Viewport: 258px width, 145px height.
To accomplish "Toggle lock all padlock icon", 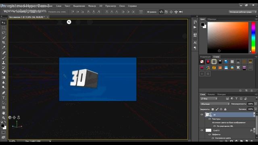I will [225, 109].
